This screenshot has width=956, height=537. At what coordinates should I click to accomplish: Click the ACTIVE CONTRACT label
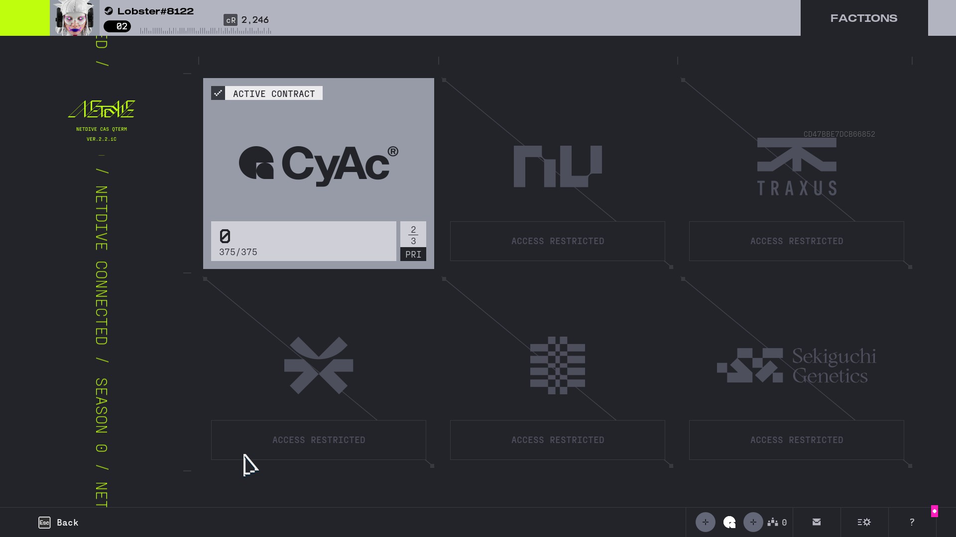point(274,93)
